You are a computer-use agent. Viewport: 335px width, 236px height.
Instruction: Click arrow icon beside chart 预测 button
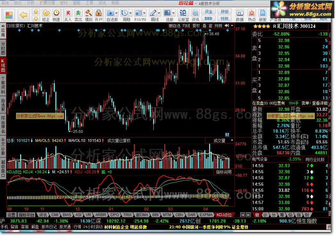227,26
